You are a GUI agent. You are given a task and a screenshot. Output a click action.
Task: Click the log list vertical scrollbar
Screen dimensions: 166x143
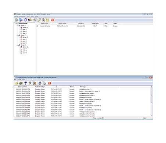point(151,101)
